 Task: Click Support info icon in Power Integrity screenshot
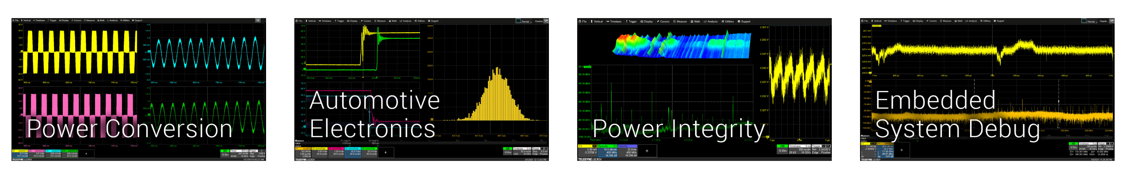[x=739, y=21]
